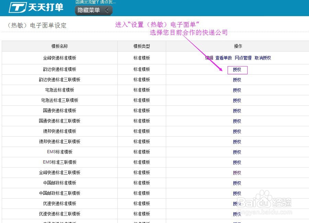
Task: Click 授权 for 优速快递标准模板
Action: coord(237,204)
